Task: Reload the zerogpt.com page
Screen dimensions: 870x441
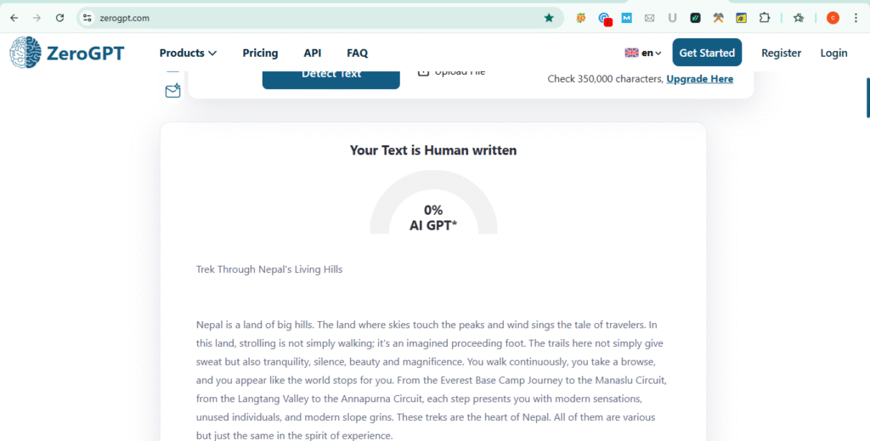Action: click(59, 18)
